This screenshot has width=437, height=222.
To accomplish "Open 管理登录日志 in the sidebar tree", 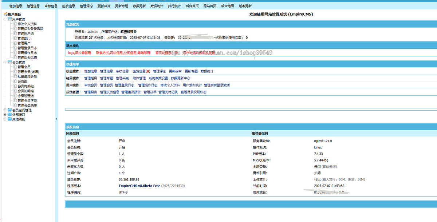I will pyautogui.click(x=27, y=48).
